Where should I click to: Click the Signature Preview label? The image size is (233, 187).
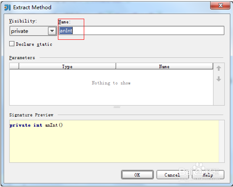click(31, 115)
